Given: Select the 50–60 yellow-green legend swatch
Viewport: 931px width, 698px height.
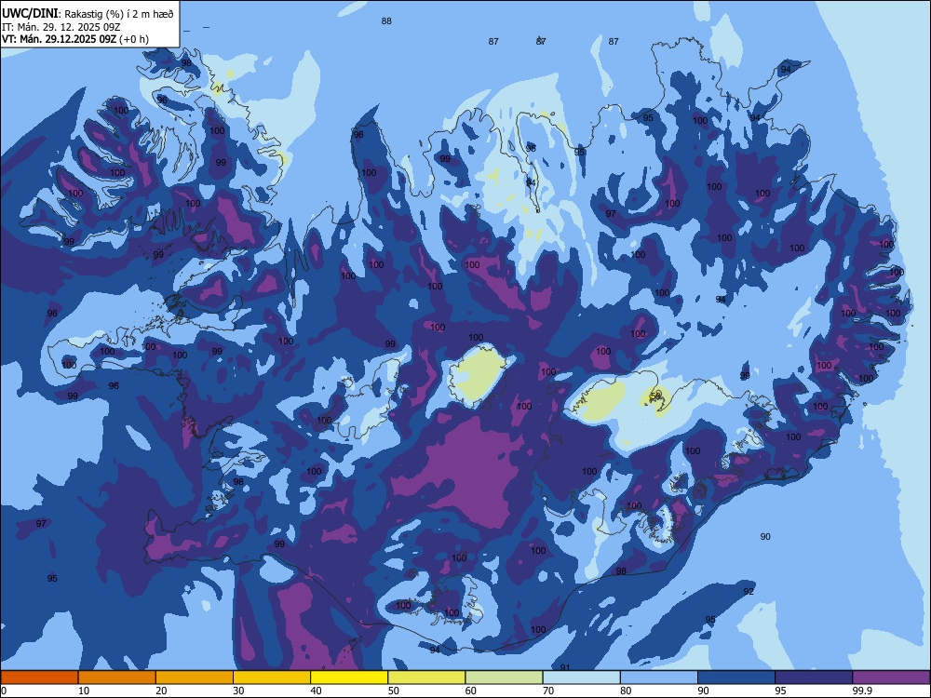Looking at the screenshot, I should 426,678.
